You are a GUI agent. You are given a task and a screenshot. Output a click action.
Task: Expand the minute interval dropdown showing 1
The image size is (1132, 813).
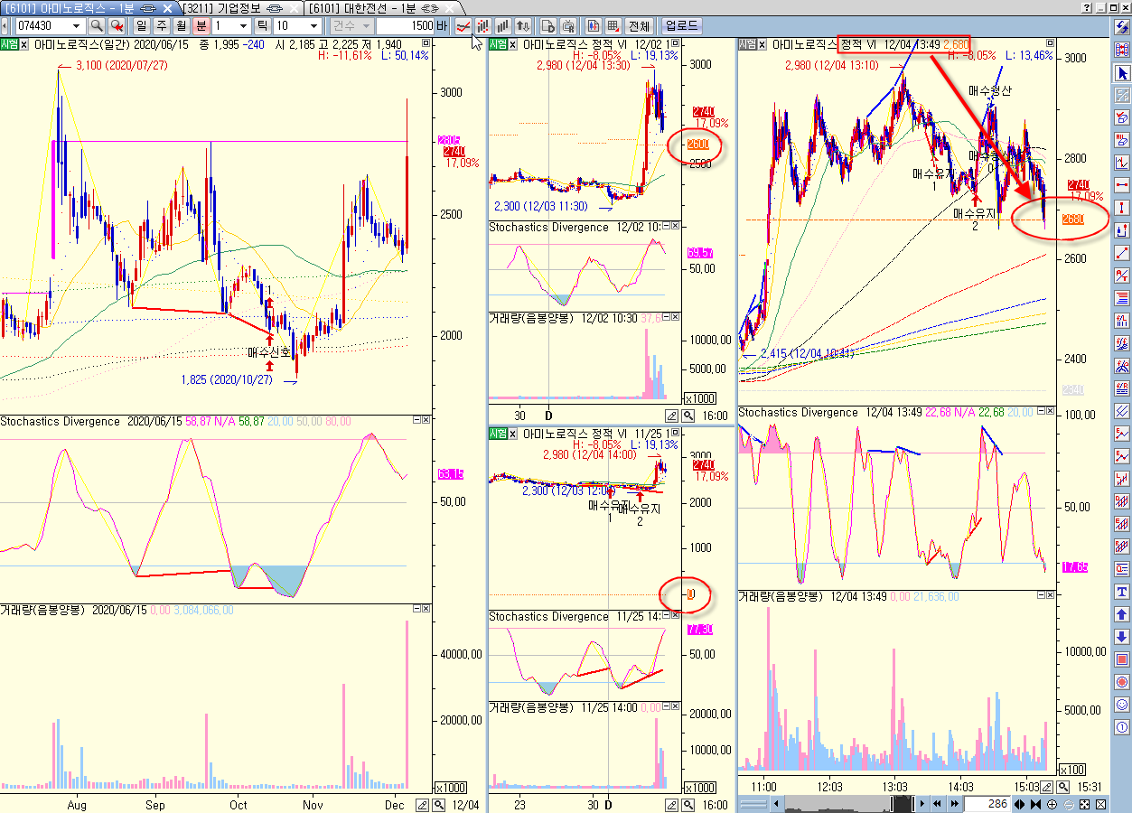pos(242,26)
